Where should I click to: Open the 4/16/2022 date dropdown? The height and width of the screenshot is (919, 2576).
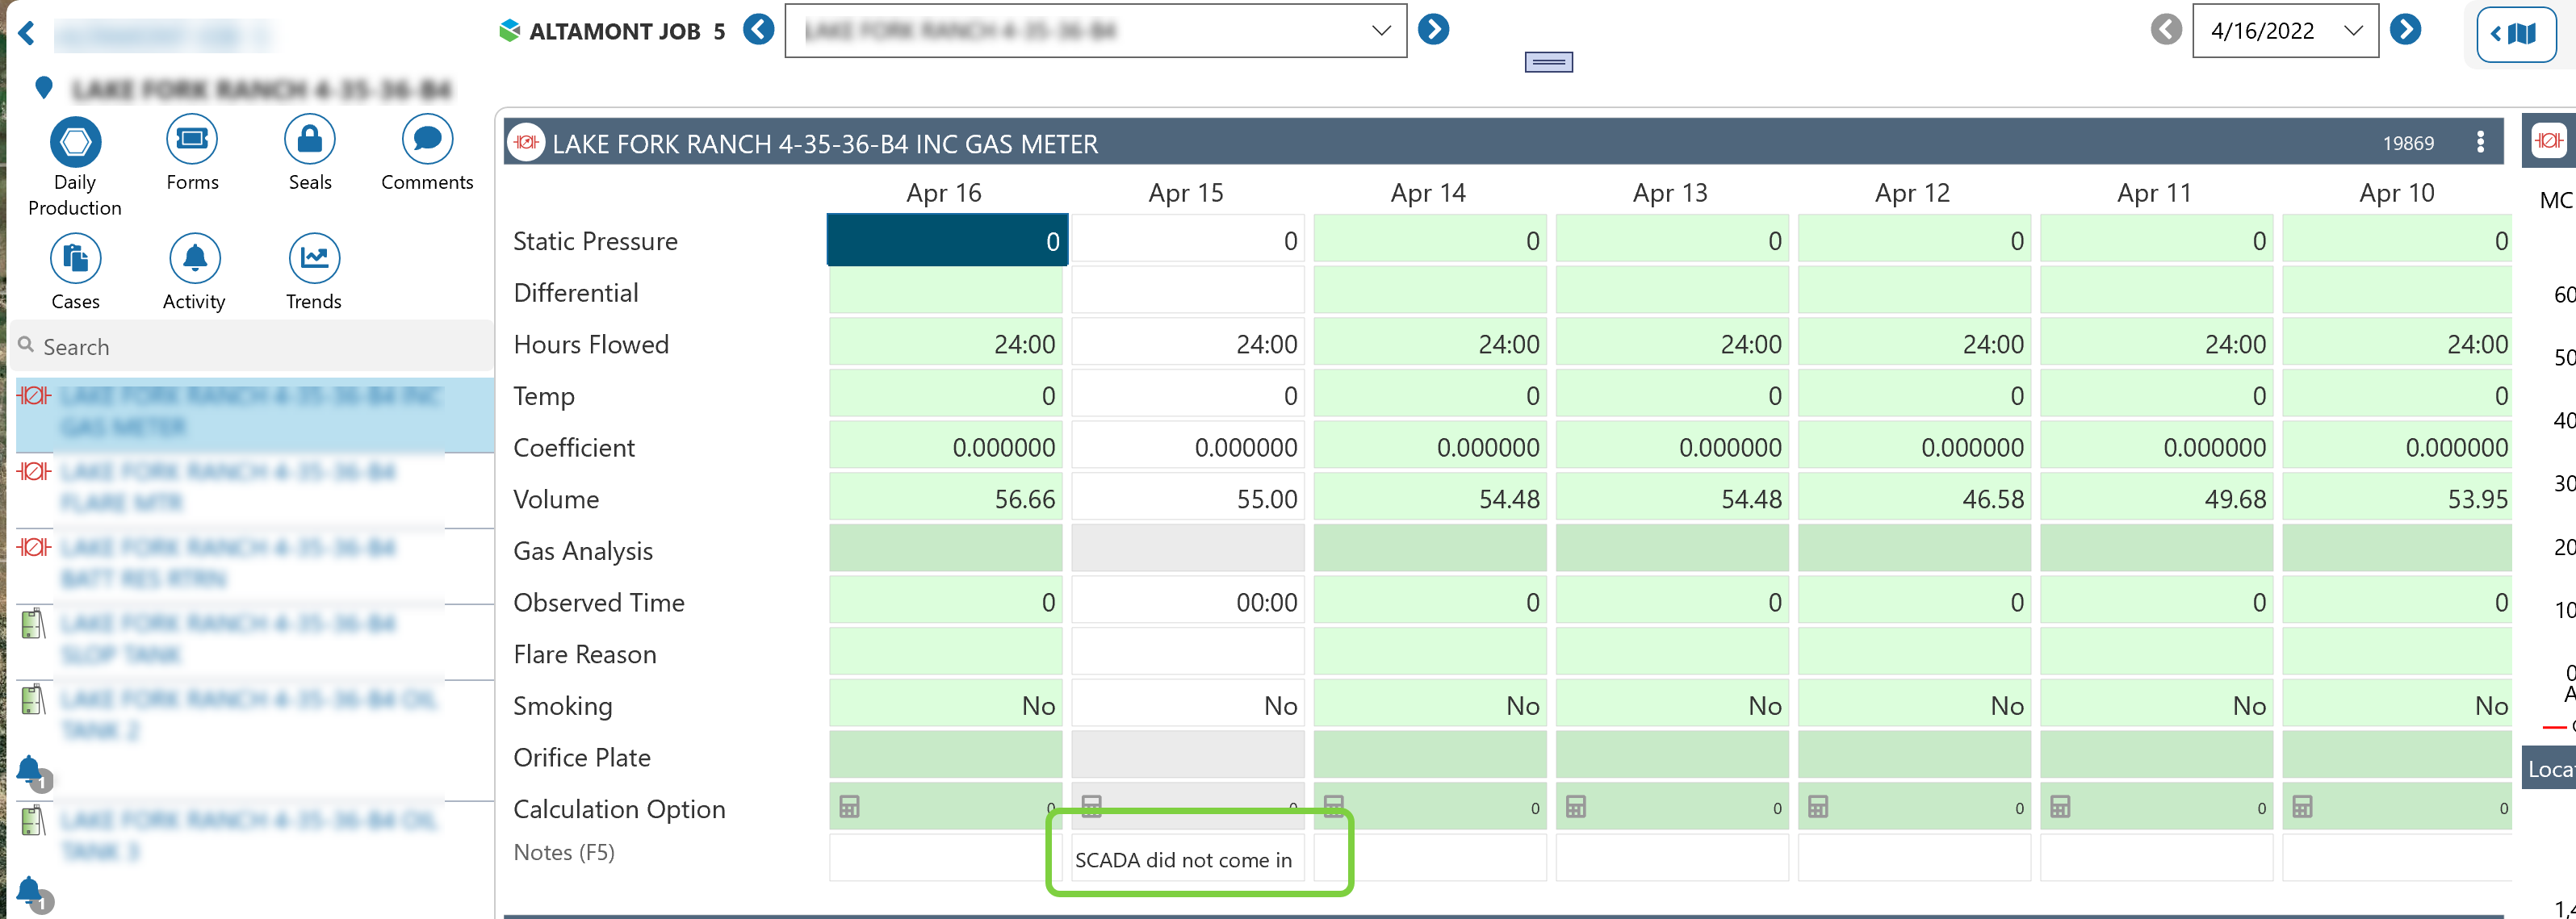(x=2353, y=31)
